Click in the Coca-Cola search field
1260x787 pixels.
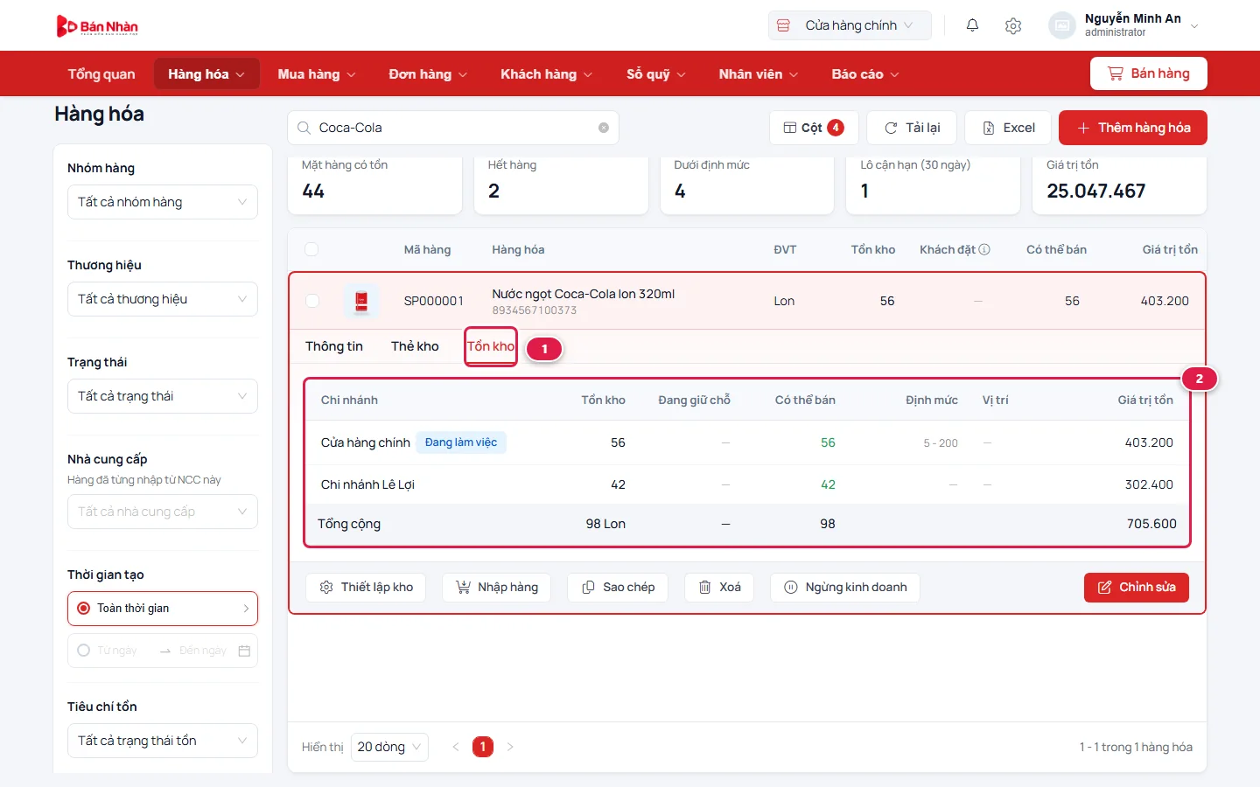point(453,128)
